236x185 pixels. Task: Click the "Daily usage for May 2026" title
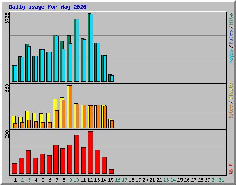point(47,7)
